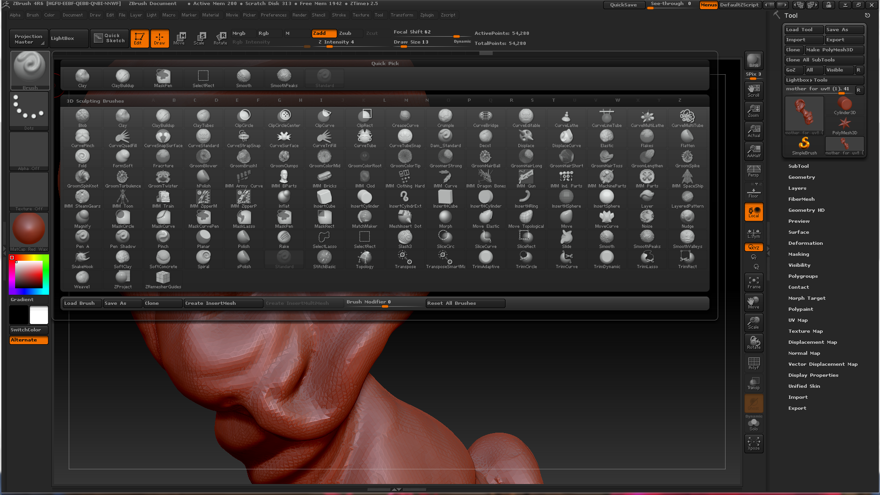Screen dimensions: 880x495
Task: Toggle Zadd mode
Action: click(324, 33)
